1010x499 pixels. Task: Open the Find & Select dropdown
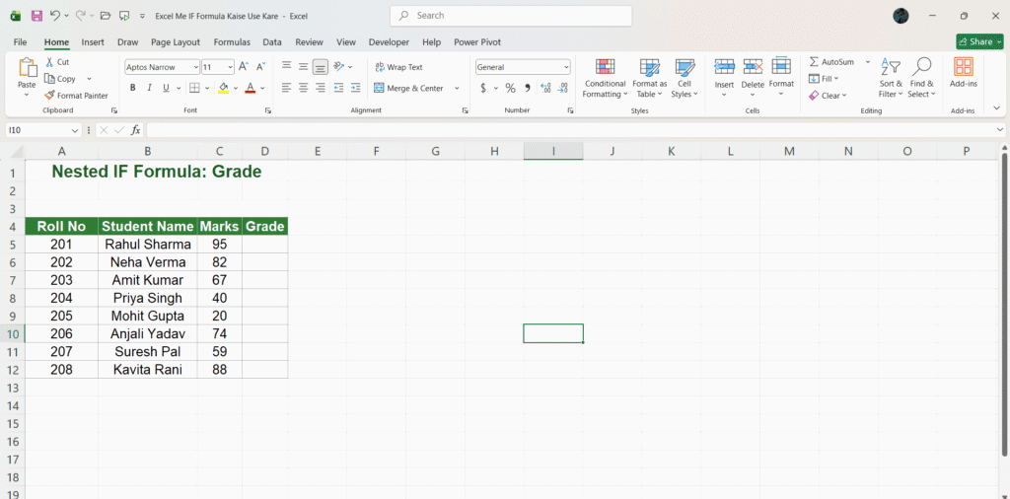(922, 79)
